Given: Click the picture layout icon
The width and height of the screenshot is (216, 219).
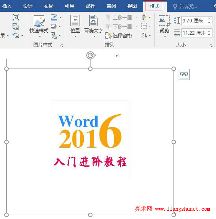Looking at the screenshot, I should [54, 35].
